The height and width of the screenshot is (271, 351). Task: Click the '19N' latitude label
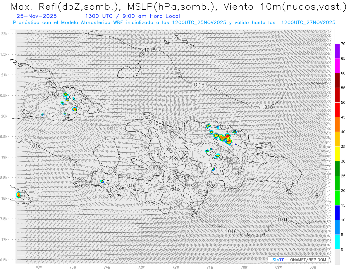pyautogui.click(x=4, y=157)
